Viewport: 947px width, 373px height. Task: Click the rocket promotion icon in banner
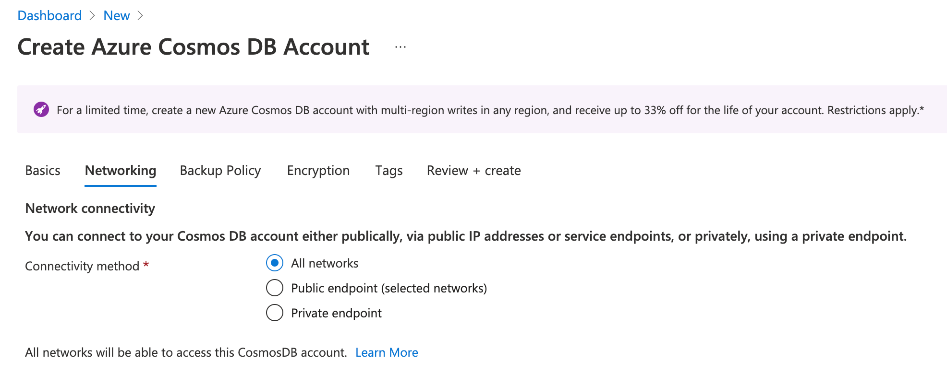(41, 110)
